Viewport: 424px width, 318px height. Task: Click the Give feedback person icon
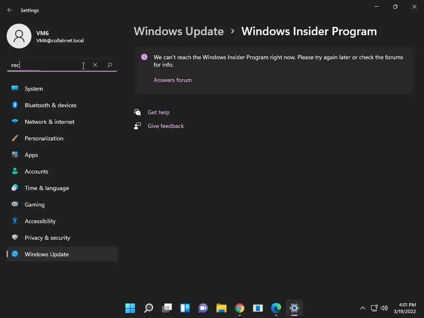(x=137, y=126)
